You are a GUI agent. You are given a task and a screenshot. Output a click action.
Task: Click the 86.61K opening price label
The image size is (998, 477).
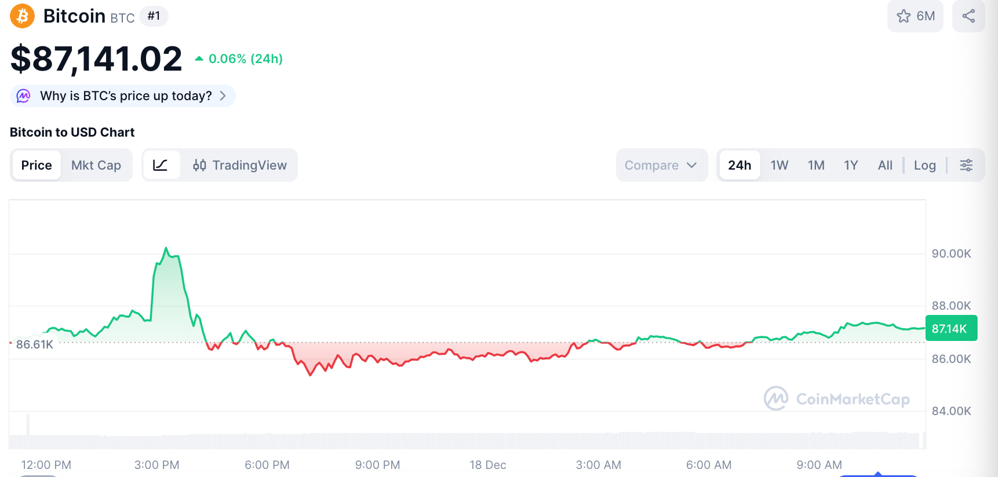pyautogui.click(x=35, y=344)
